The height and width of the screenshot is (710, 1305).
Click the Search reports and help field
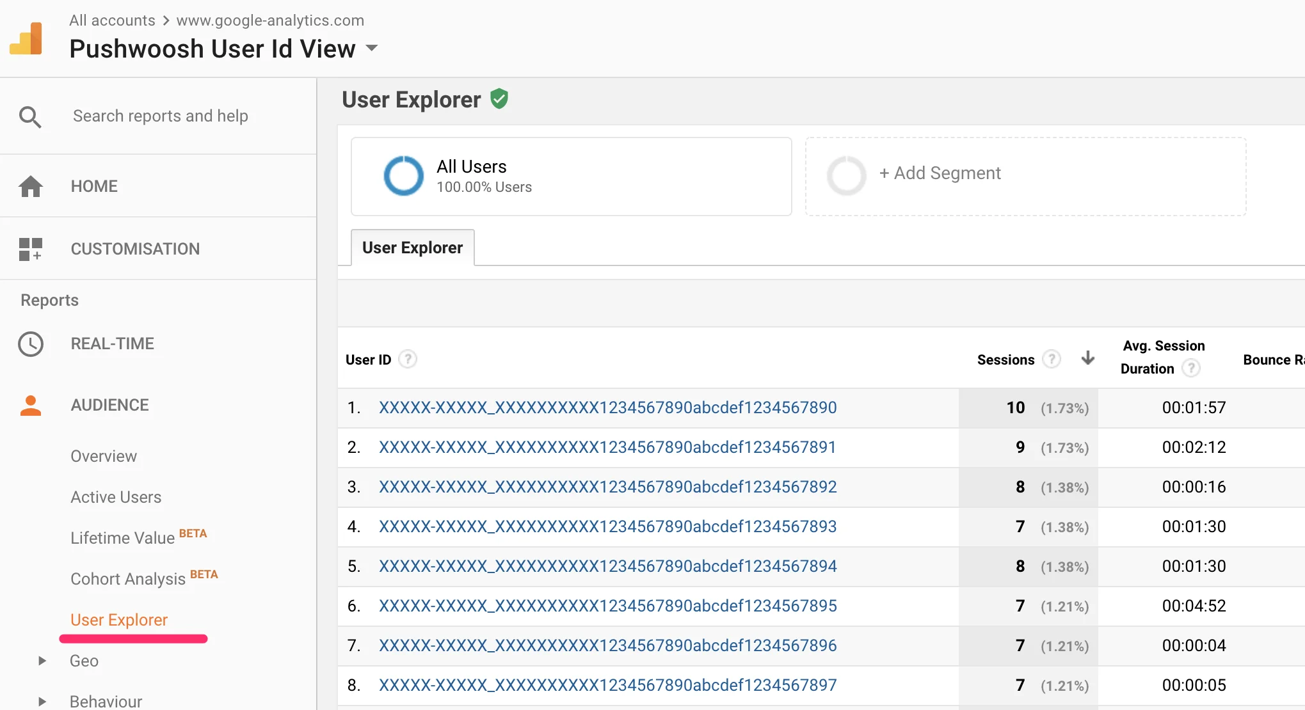pos(160,116)
